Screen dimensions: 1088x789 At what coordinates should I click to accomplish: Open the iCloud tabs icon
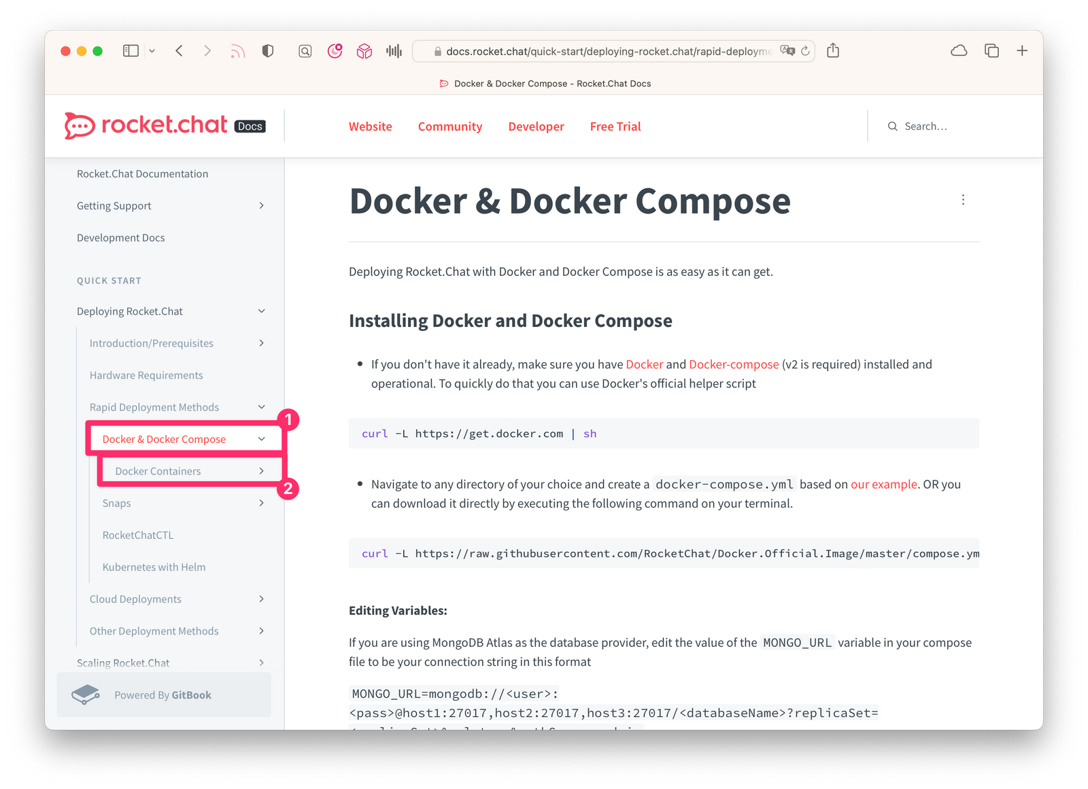point(959,51)
